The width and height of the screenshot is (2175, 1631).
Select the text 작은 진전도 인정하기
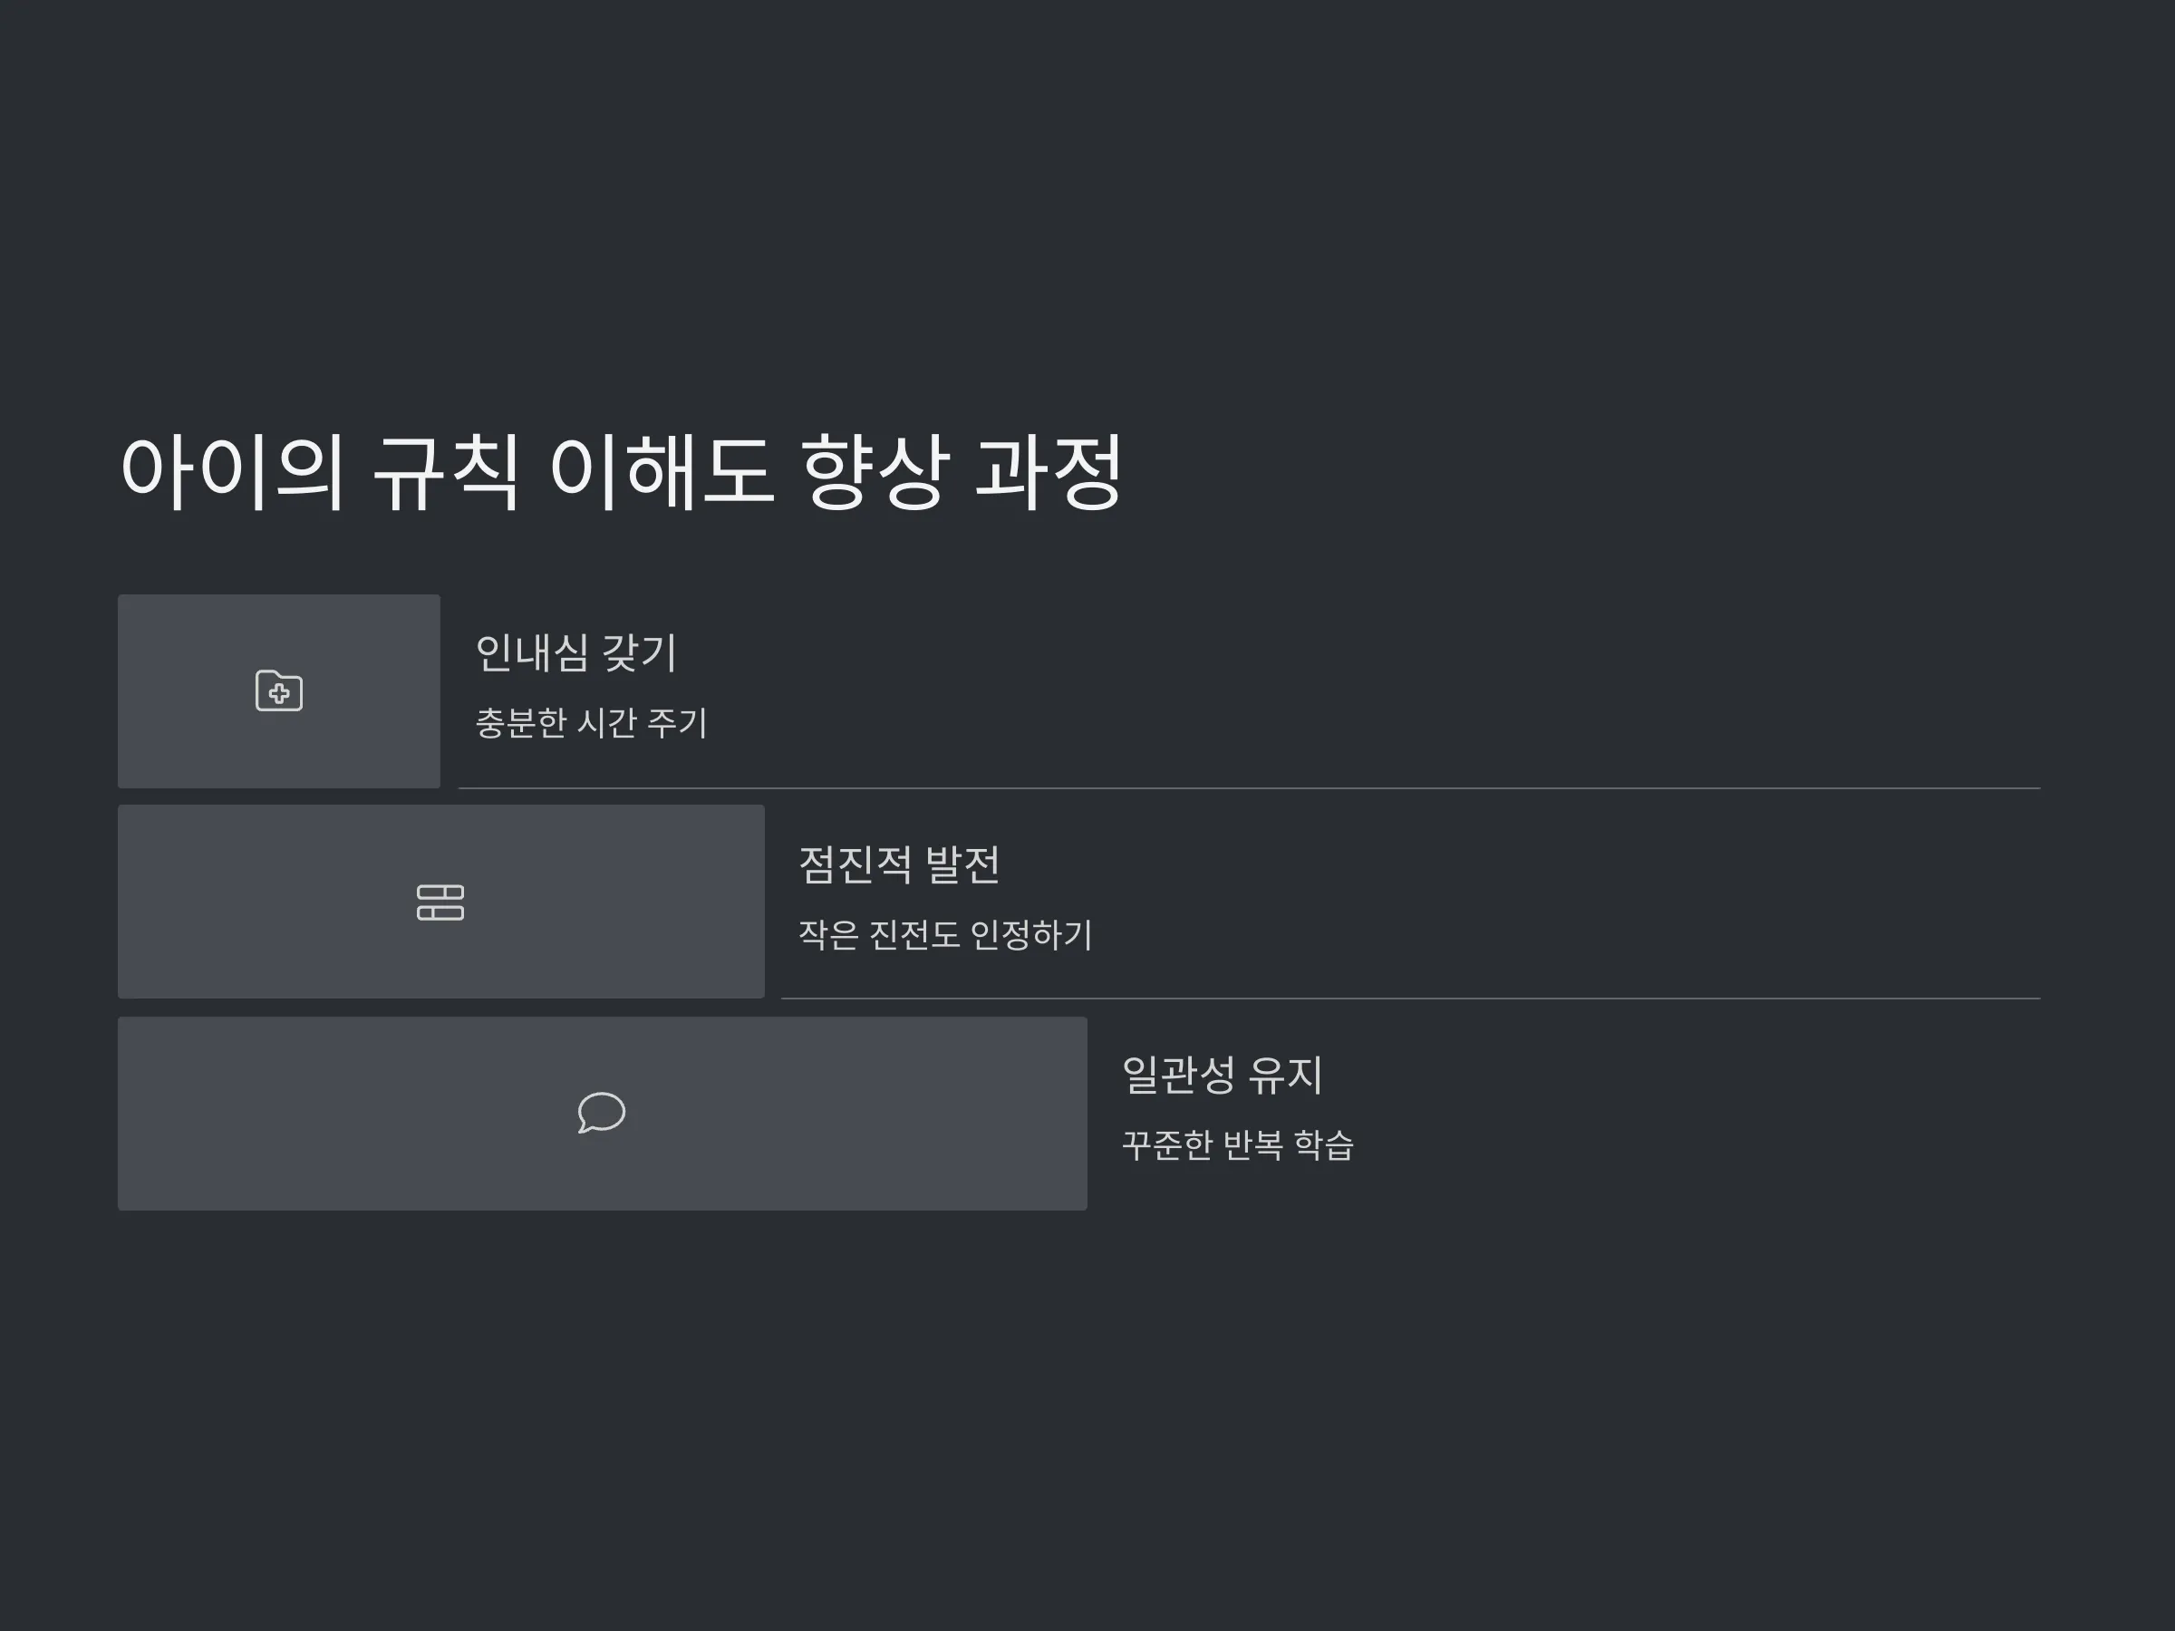[945, 934]
